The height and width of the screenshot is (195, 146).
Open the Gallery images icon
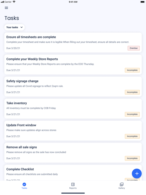122,184
